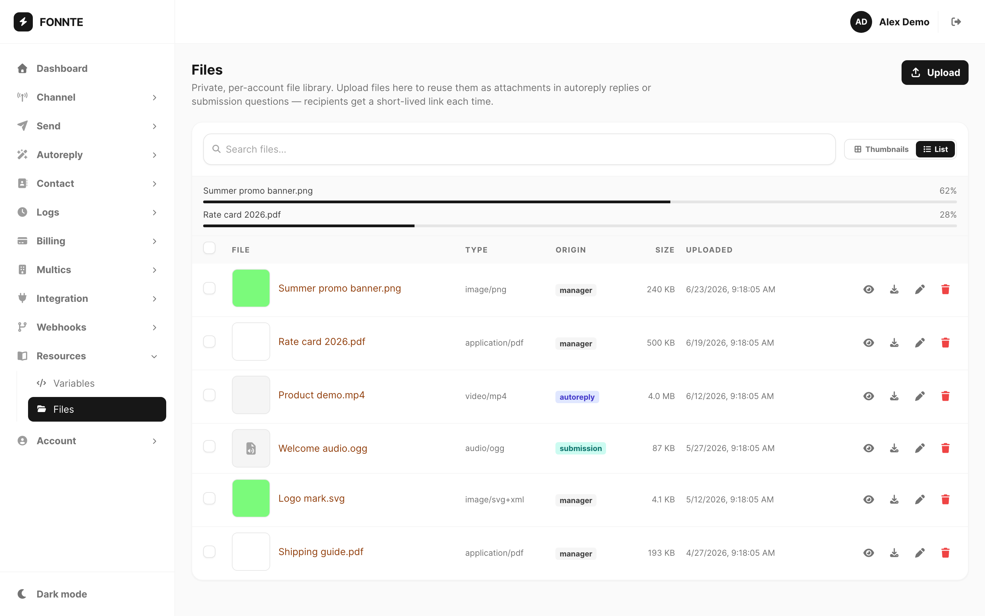Download Rate card 2026.pdf

click(894, 343)
